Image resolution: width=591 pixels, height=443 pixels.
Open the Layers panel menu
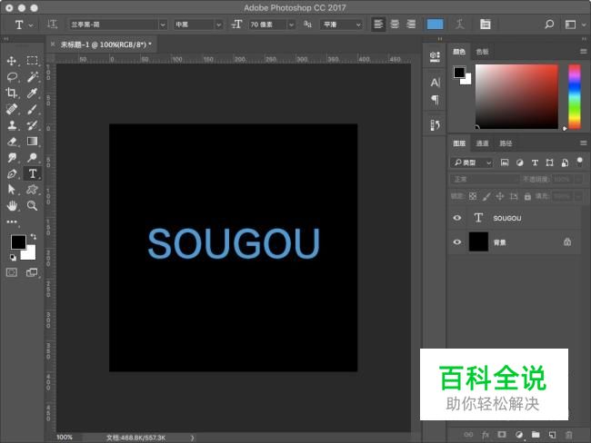(x=584, y=143)
